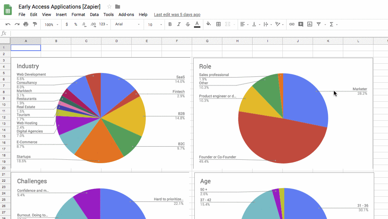Click the Age chart title
The height and width of the screenshot is (219, 388).
click(x=206, y=181)
